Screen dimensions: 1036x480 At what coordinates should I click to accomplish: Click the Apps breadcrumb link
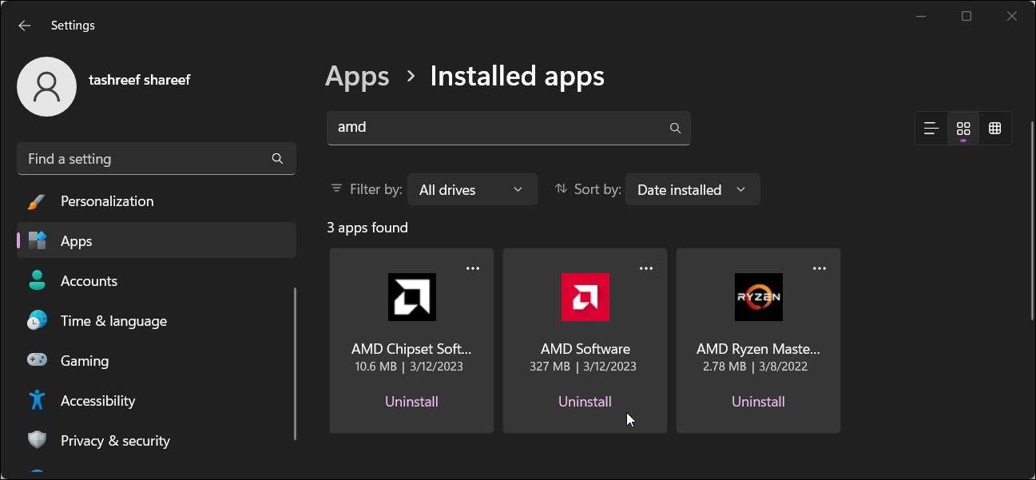pos(357,77)
